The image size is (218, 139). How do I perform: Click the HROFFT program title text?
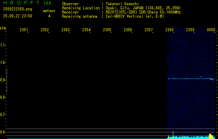tap(21, 3)
